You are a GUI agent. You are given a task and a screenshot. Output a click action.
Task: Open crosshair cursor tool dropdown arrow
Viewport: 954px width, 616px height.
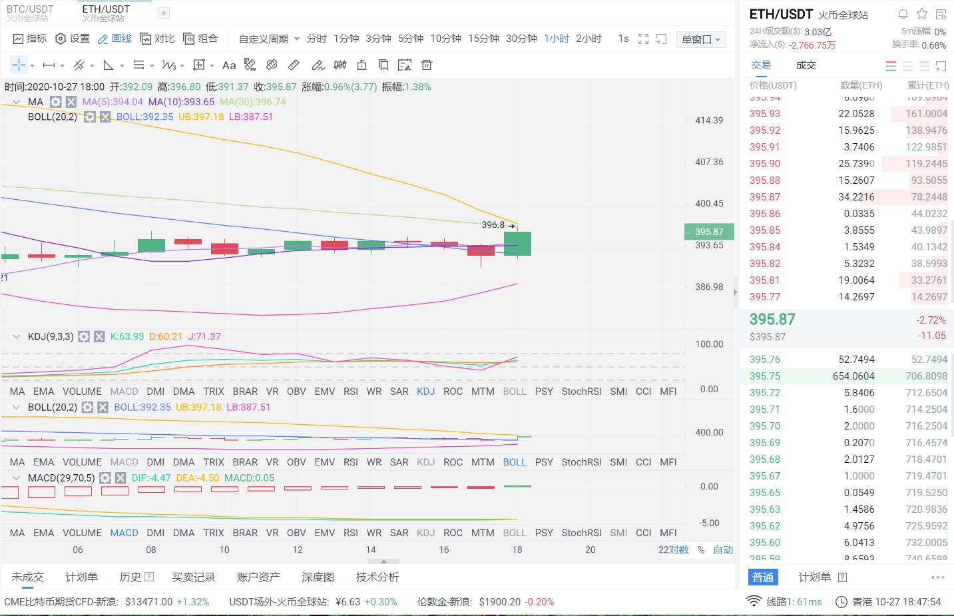(x=32, y=66)
